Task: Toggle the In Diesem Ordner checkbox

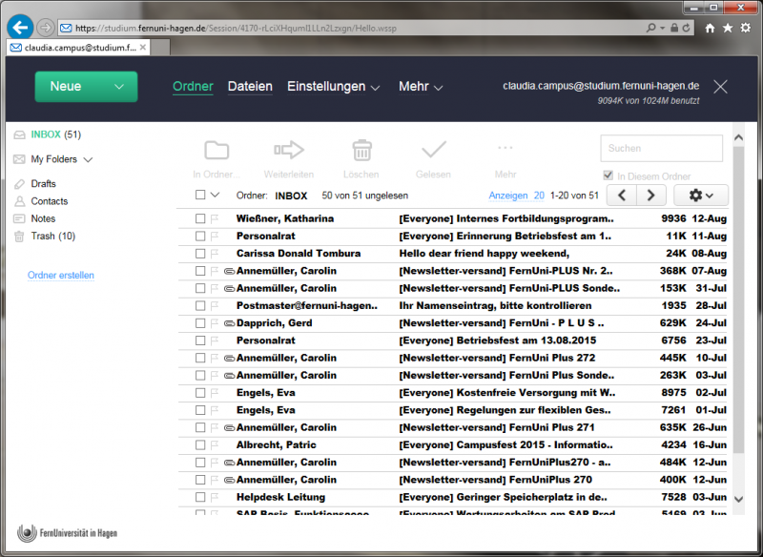Action: pos(608,175)
